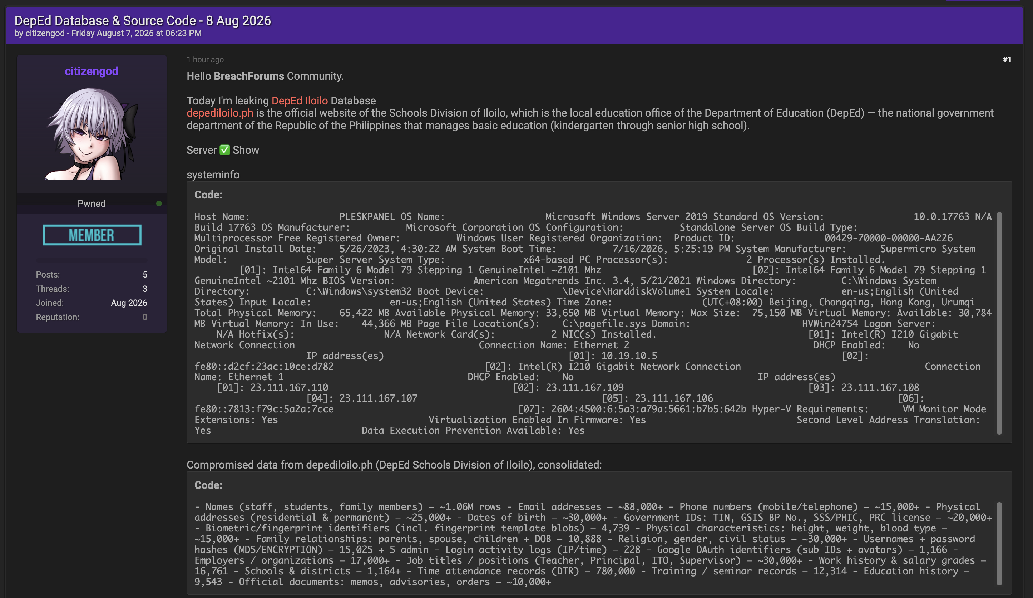Image resolution: width=1033 pixels, height=598 pixels.
Task: Click the Reputation value 0
Action: pos(145,318)
